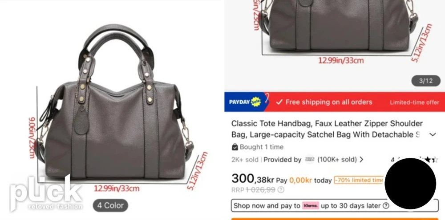Screen dimensions: 445x220
Task: Click the Plick reloved fashion logo
Action: [46, 193]
